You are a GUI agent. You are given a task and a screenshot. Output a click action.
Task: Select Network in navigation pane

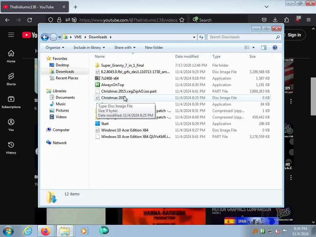(x=60, y=143)
